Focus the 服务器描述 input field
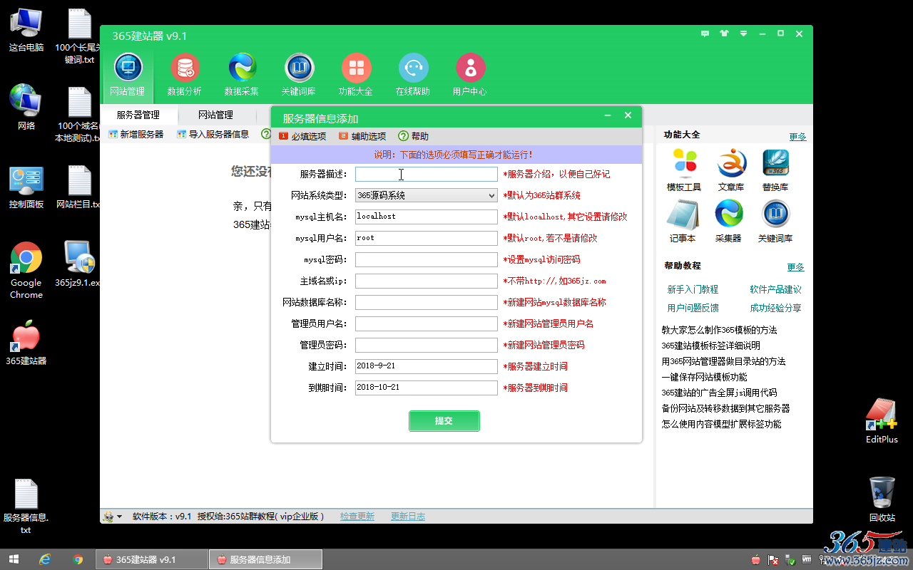This screenshot has width=913, height=570. 427,174
